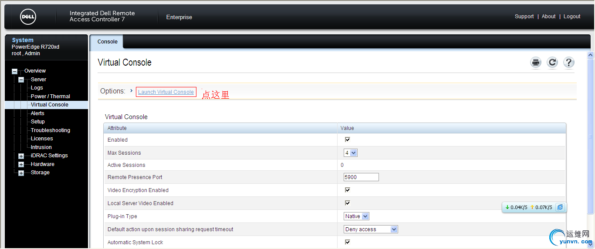Click the Support link in header
This screenshot has width=595, height=249.
524,17
